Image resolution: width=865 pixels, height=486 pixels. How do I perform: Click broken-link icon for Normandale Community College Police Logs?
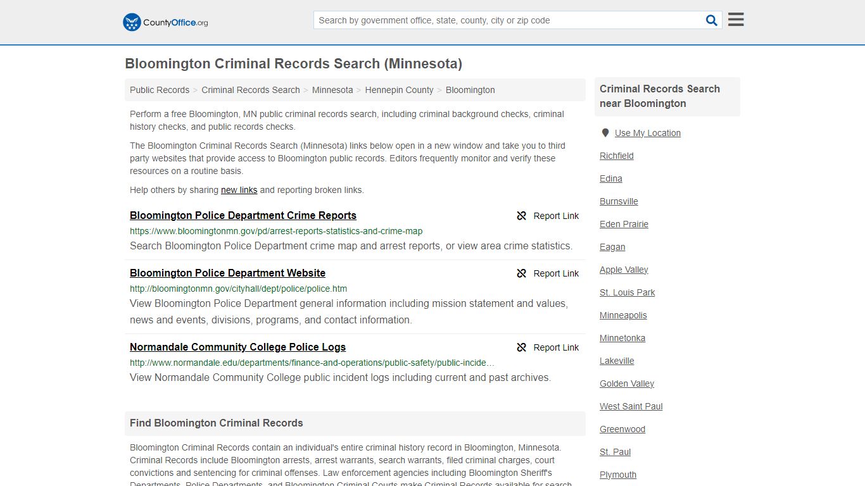(521, 347)
